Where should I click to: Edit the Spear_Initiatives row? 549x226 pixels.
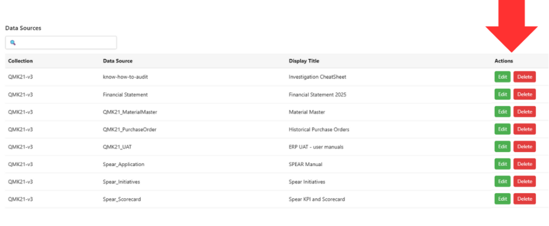(x=502, y=182)
